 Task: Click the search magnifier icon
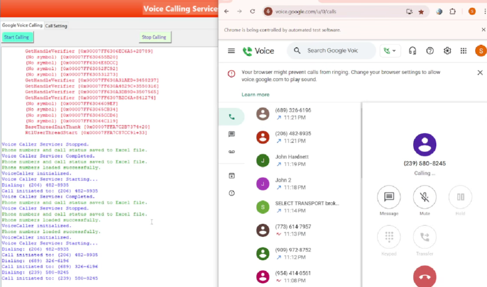[x=297, y=50]
